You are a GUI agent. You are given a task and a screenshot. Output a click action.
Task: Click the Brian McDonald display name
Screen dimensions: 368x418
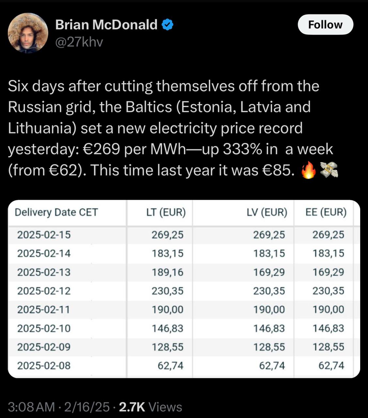coord(106,24)
